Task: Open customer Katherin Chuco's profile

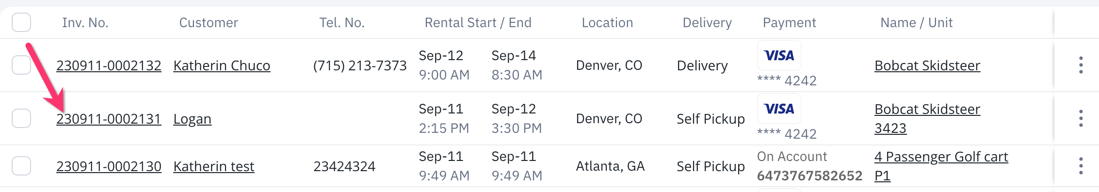Action: click(x=222, y=65)
